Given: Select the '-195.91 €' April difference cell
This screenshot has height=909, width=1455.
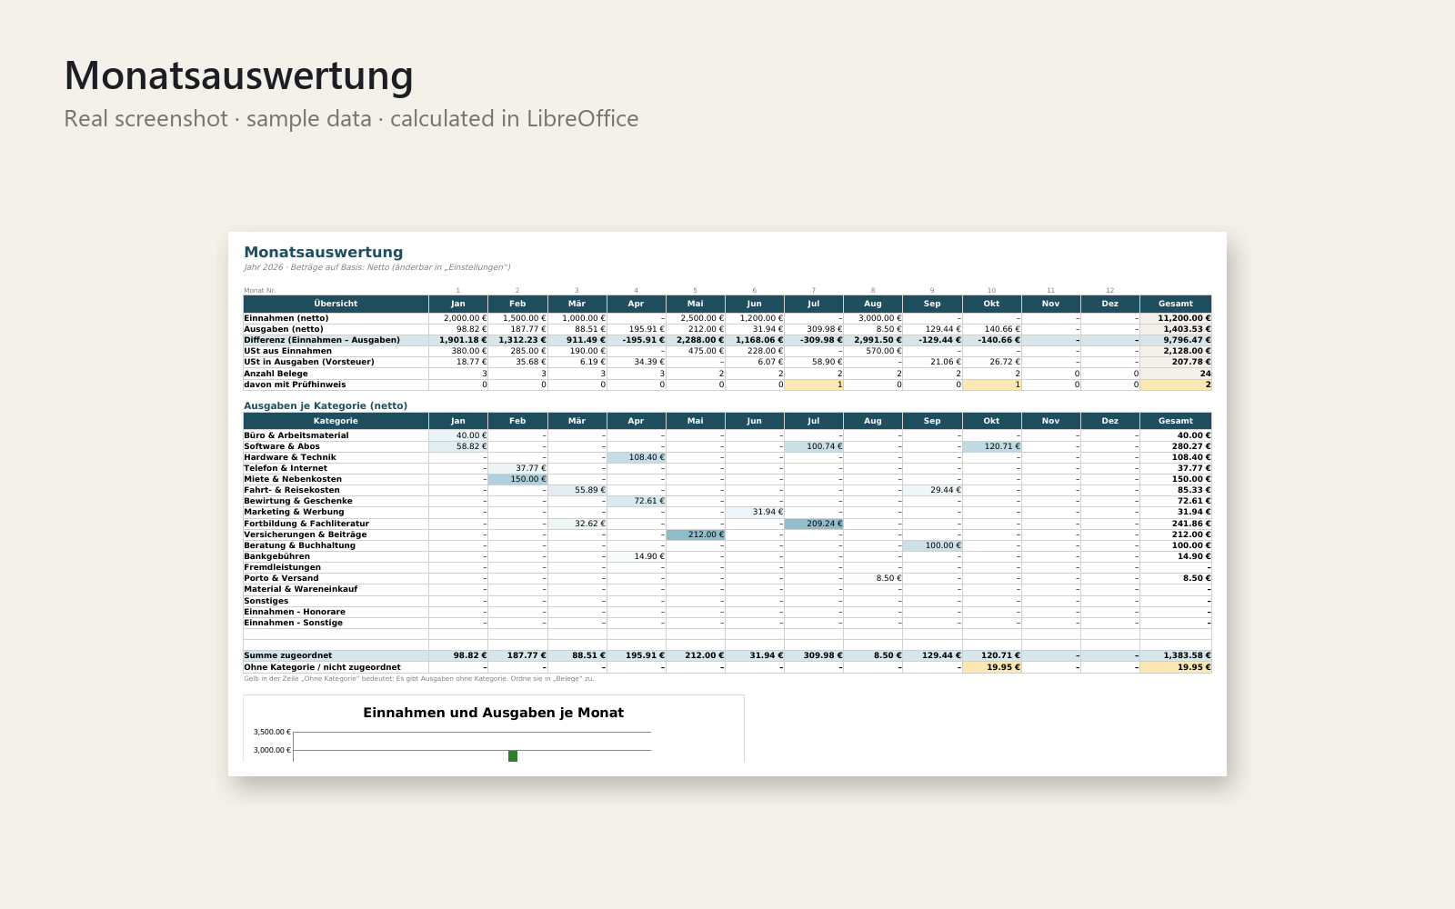Looking at the screenshot, I should [637, 340].
